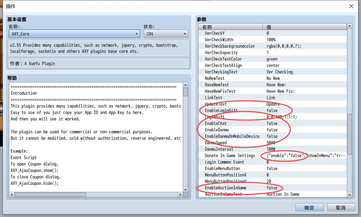The image size is (361, 217).
Task: Click the 值 column header in parameters
Action: (304, 27)
